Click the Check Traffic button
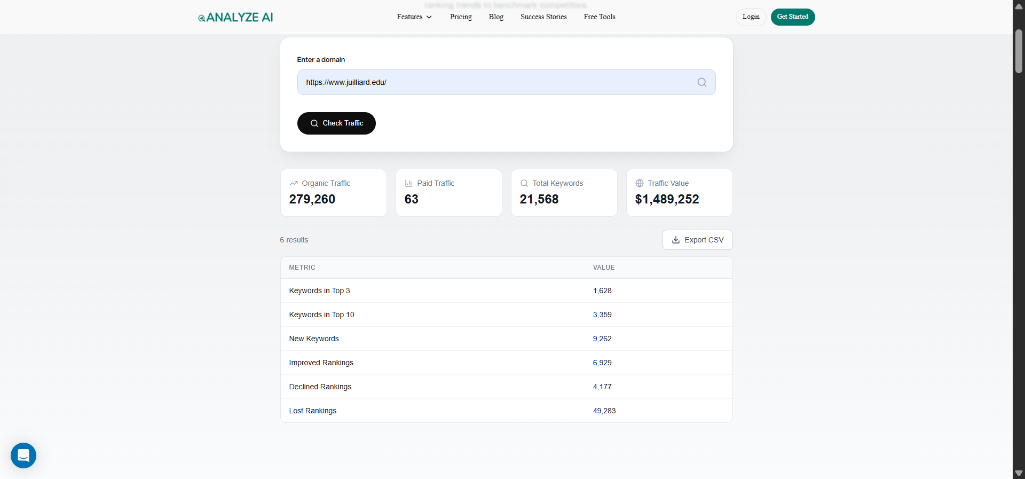The image size is (1025, 479). pyautogui.click(x=336, y=123)
